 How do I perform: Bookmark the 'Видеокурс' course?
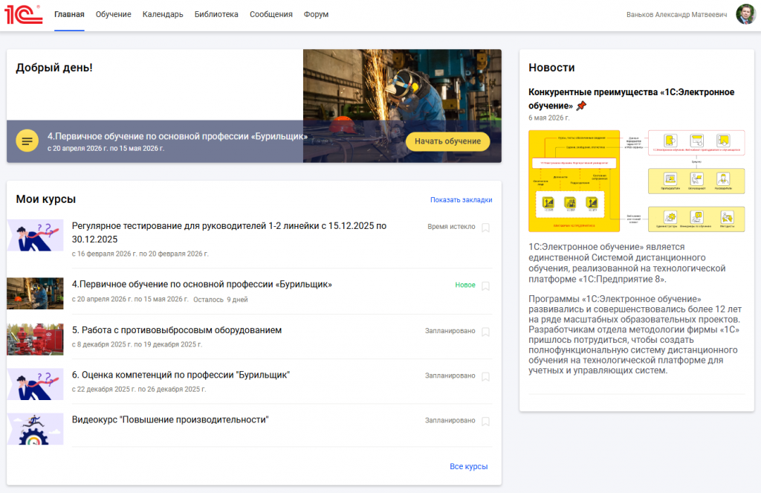click(x=485, y=421)
